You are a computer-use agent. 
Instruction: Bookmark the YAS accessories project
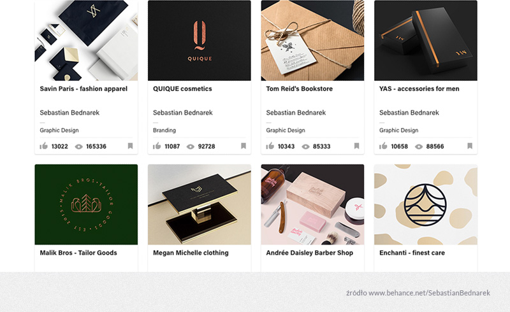pyautogui.click(x=470, y=146)
